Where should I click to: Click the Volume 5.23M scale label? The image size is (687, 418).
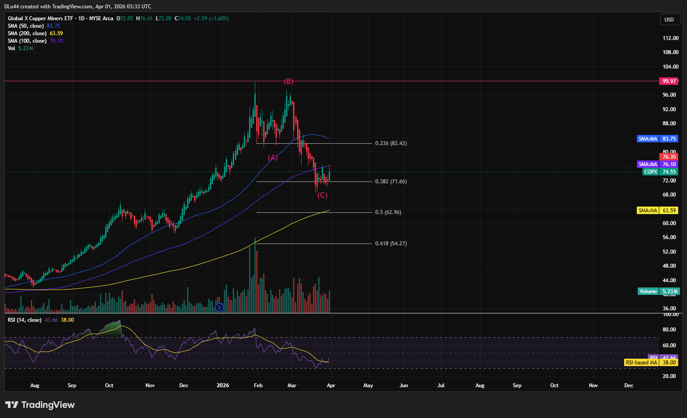tap(658, 292)
